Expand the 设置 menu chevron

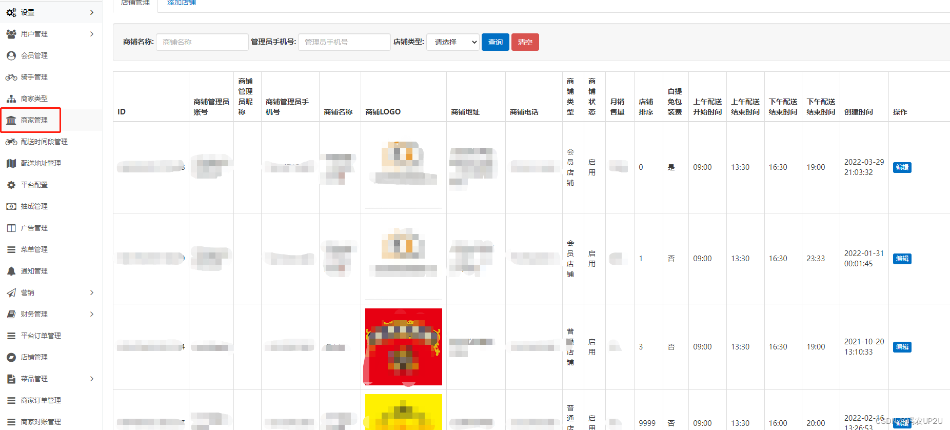92,12
